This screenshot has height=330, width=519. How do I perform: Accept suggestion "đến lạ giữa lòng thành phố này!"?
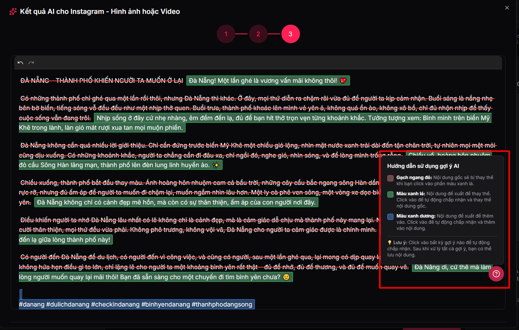point(65,240)
